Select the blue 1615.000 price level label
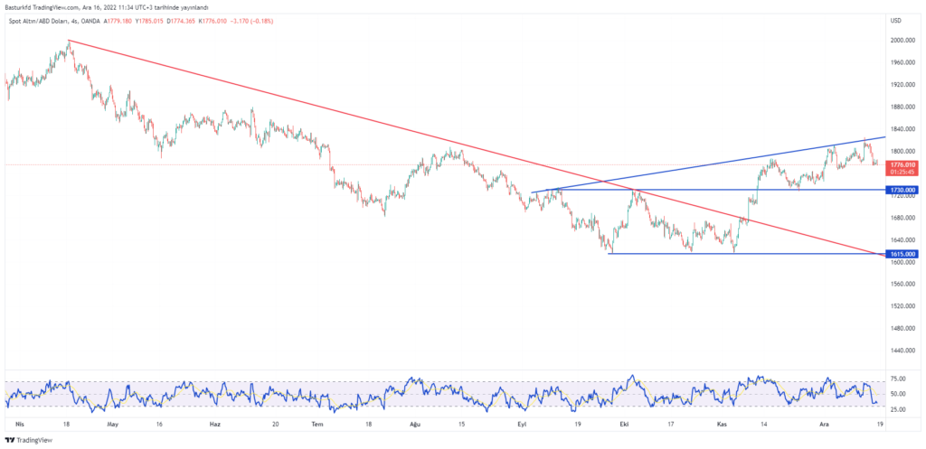This screenshot has height=449, width=926. [902, 254]
